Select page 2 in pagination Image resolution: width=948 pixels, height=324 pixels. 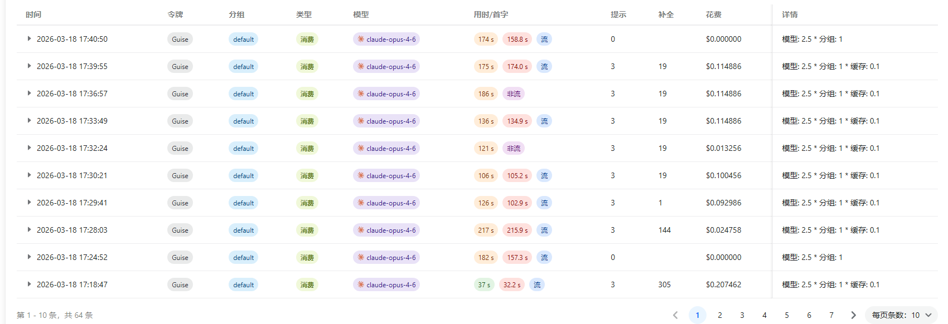pos(720,315)
